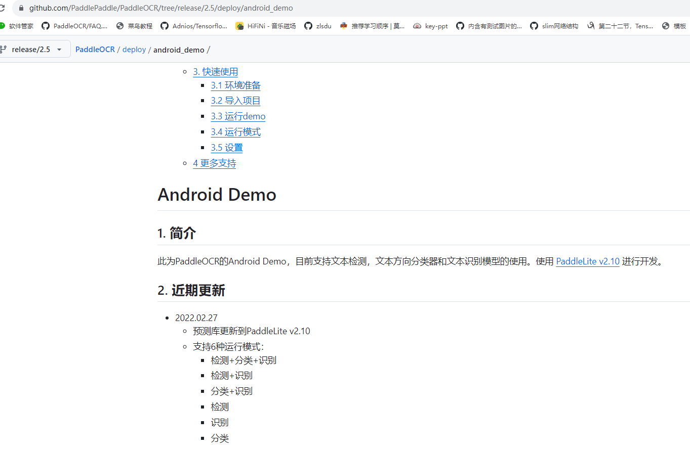This screenshot has height=454, width=690.
Task: Click the 检测+分类+识别 list item
Action: pos(243,360)
